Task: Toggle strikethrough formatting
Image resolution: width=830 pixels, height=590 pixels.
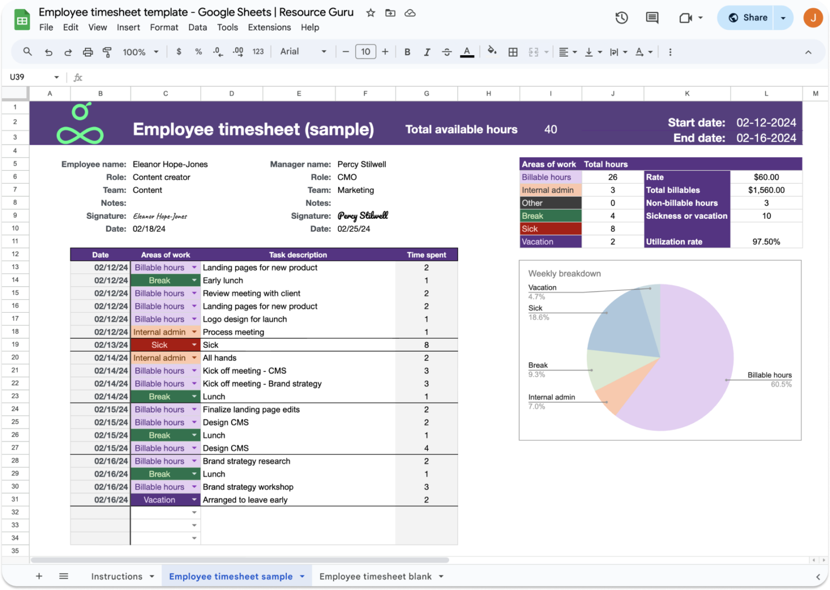Action: (447, 52)
